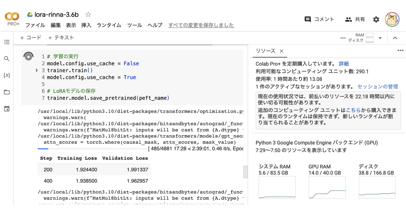The image size is (406, 212).
Task: Select the 1.938500 training loss value
Action: (x=87, y=181)
